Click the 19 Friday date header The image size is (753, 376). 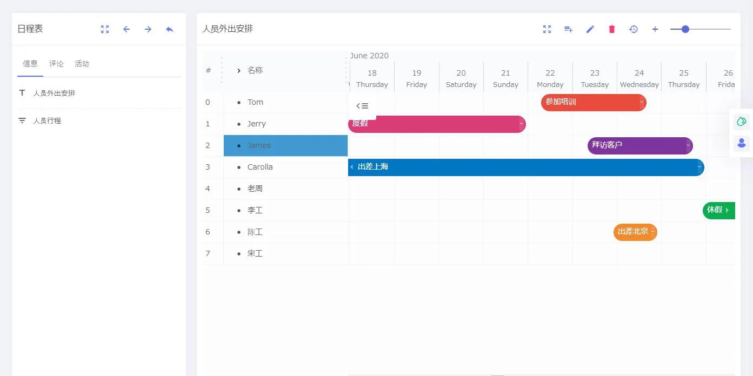pos(417,78)
